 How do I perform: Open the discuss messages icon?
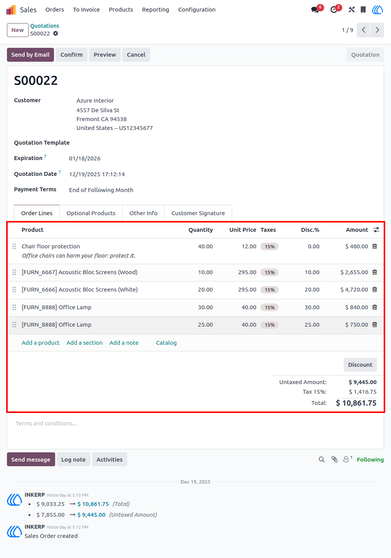[x=315, y=10]
